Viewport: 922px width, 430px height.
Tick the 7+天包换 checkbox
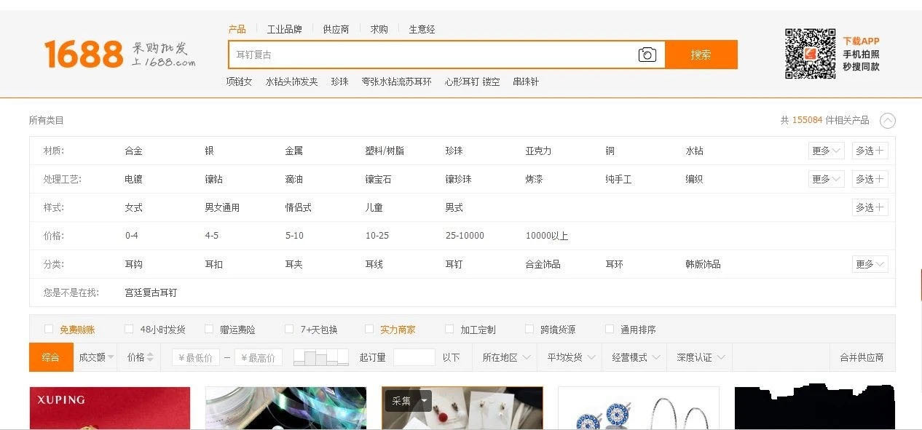coord(289,330)
